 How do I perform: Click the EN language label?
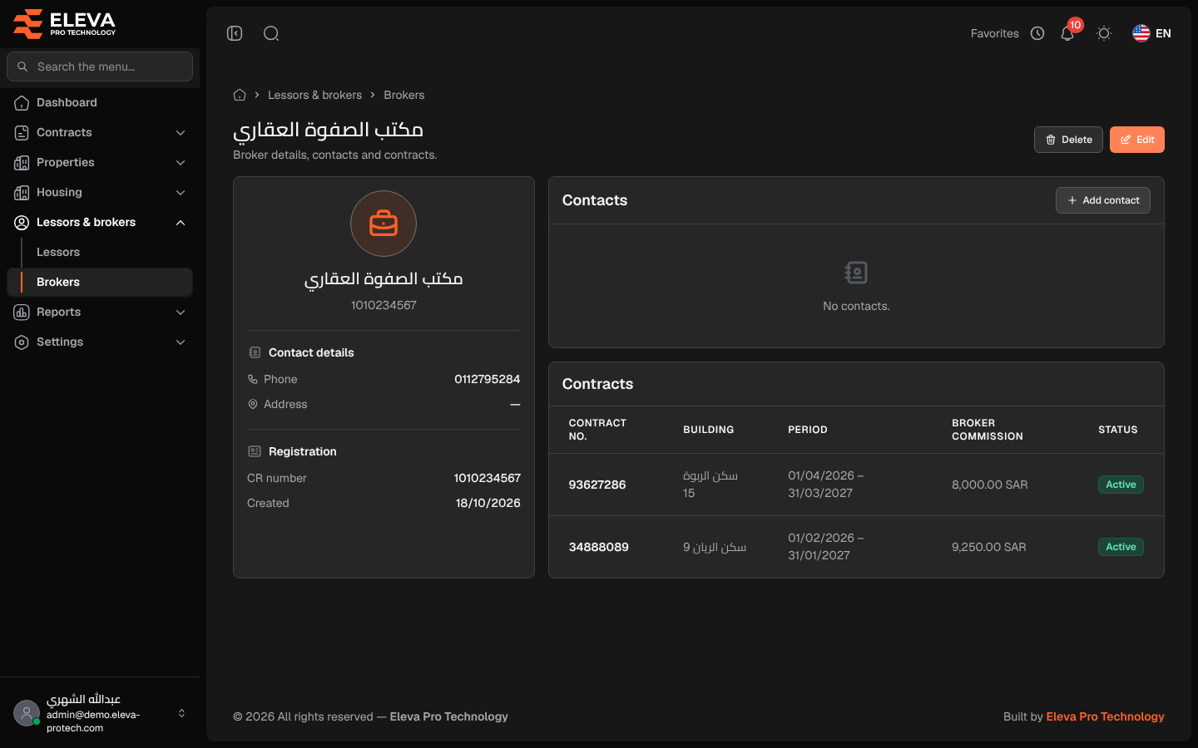tap(1163, 33)
